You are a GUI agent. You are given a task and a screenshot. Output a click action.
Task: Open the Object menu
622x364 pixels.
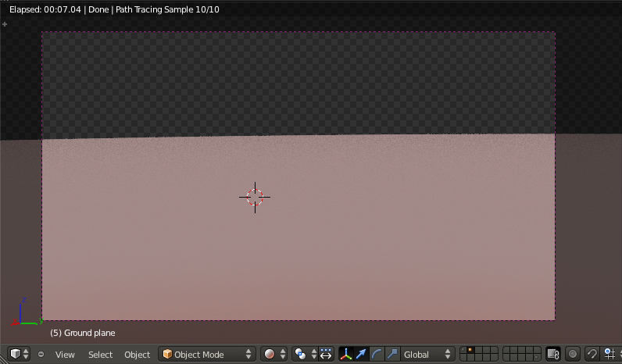(138, 355)
